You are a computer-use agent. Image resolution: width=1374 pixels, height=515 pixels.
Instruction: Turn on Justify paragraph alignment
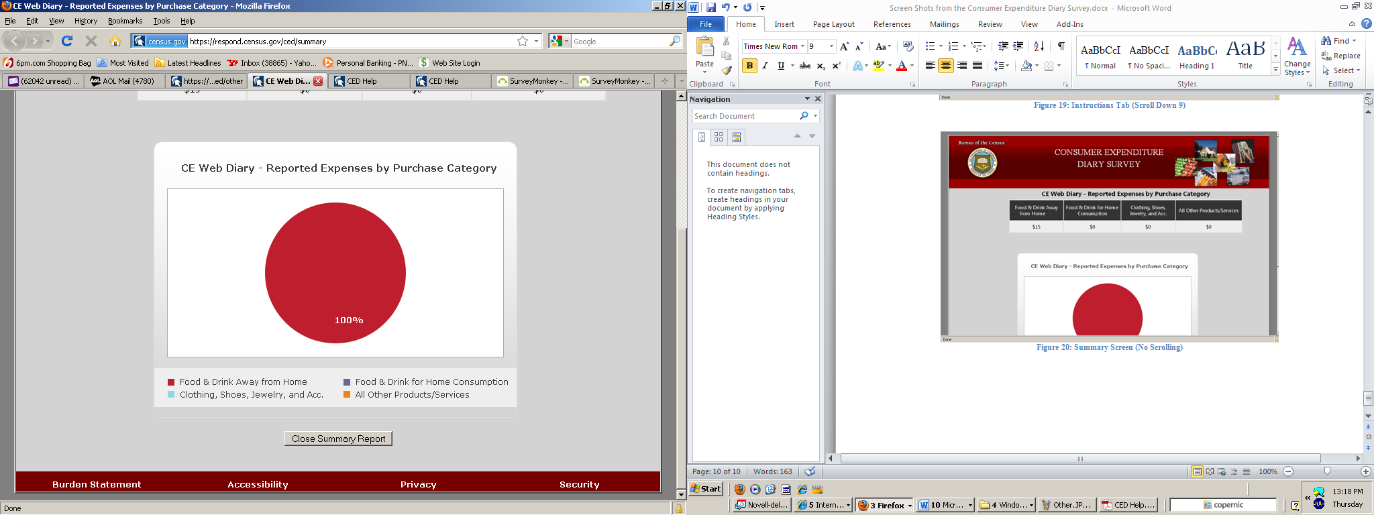coord(977,66)
